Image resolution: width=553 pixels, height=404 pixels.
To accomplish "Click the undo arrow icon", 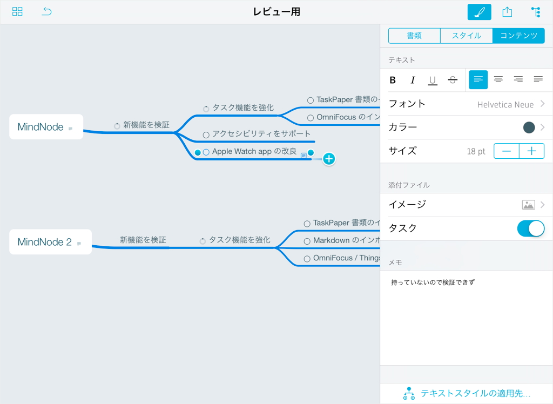I will (x=46, y=12).
